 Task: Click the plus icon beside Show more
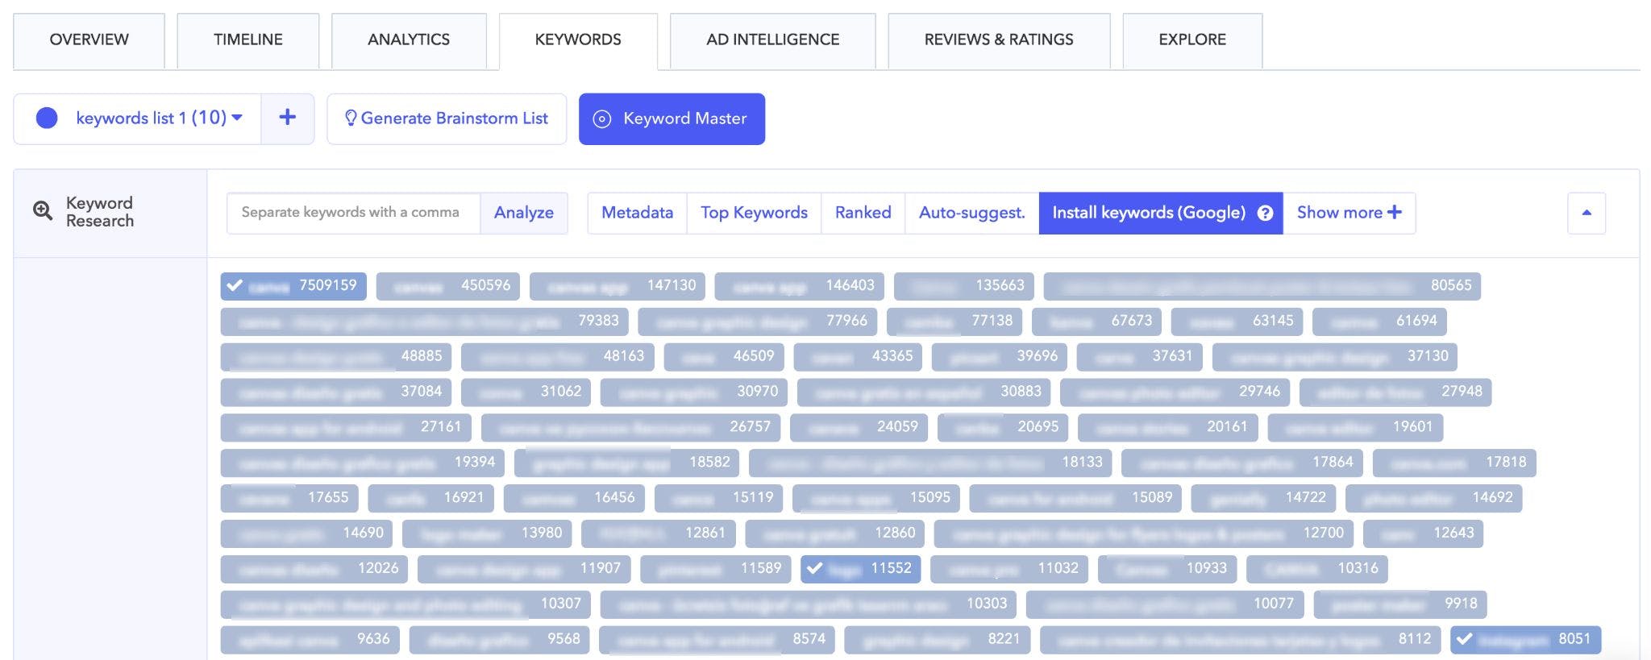pyautogui.click(x=1395, y=212)
